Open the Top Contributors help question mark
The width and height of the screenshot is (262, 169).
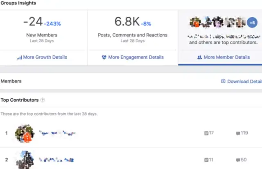tap(43, 100)
